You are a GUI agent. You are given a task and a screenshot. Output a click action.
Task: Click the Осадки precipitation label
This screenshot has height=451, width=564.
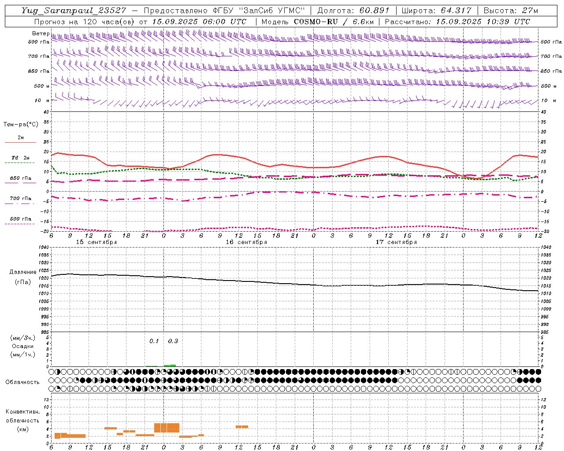click(x=23, y=346)
